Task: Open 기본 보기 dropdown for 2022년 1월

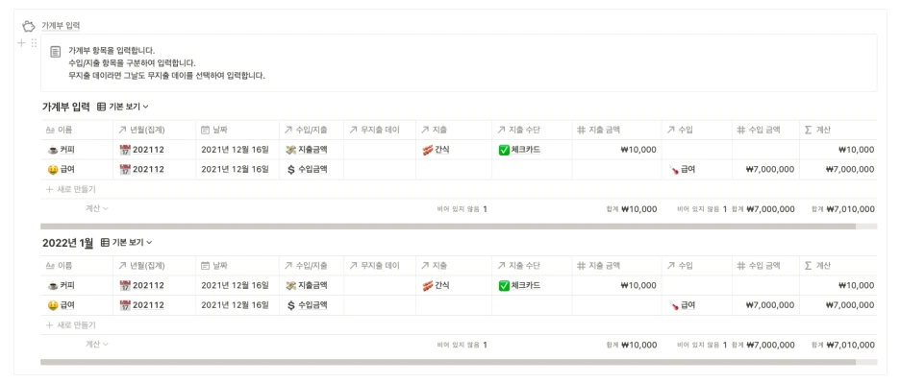Action: coord(133,243)
